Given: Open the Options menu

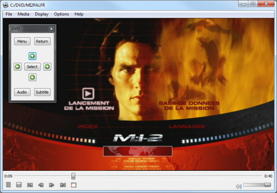Looking at the screenshot, I should click(62, 14).
